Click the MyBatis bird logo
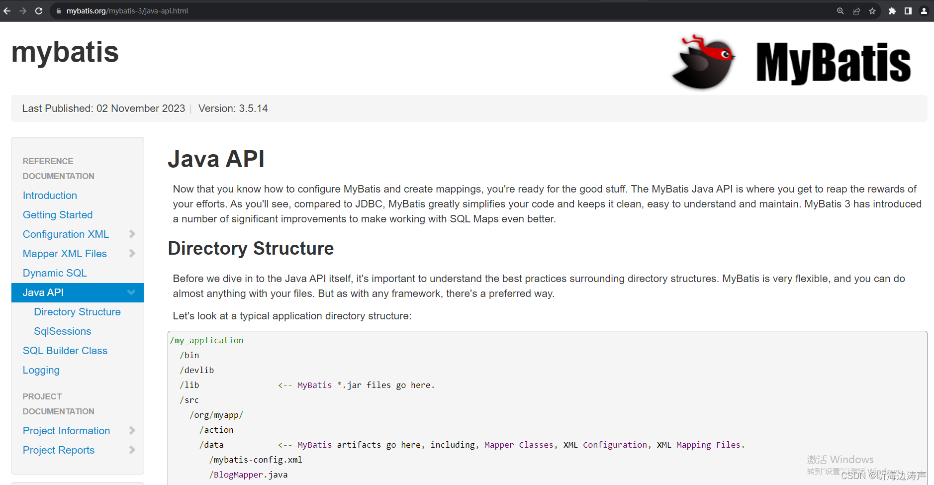The width and height of the screenshot is (934, 485). [x=703, y=62]
